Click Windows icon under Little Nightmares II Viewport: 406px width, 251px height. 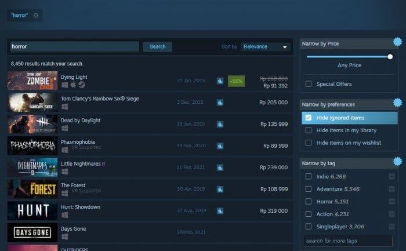[x=65, y=172]
